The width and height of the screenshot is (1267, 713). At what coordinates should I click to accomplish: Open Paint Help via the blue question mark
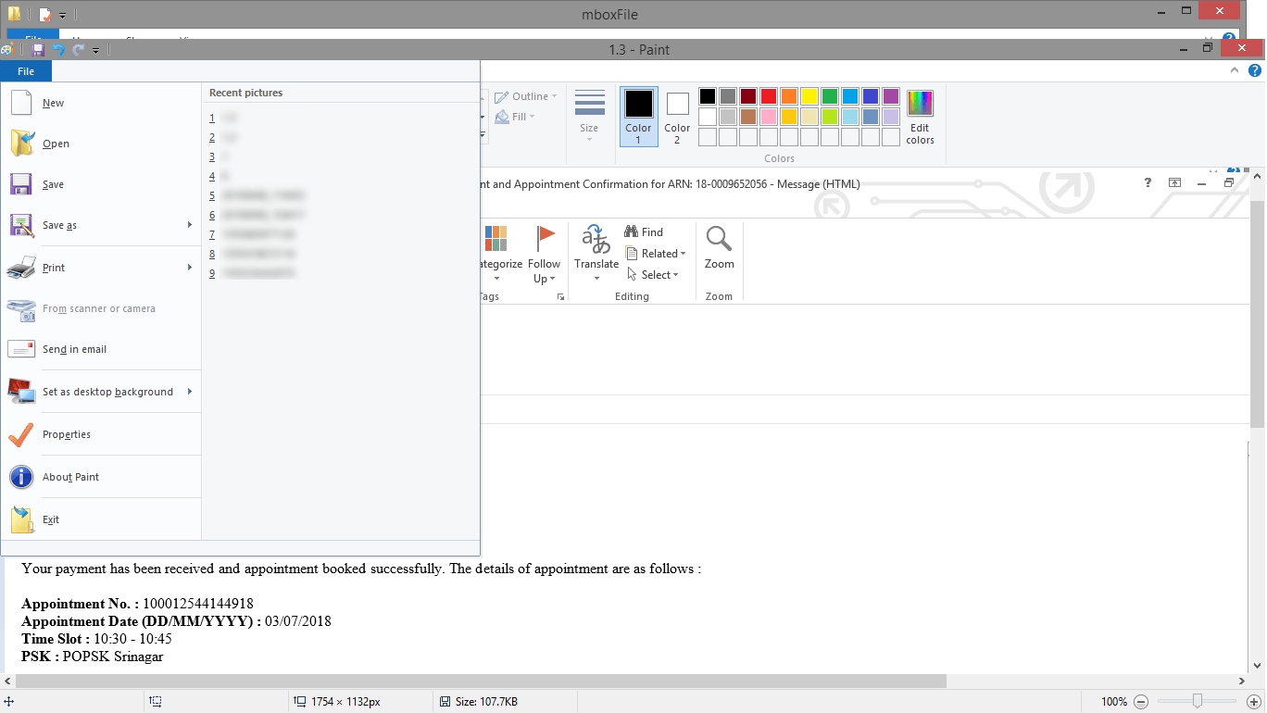click(x=1256, y=70)
